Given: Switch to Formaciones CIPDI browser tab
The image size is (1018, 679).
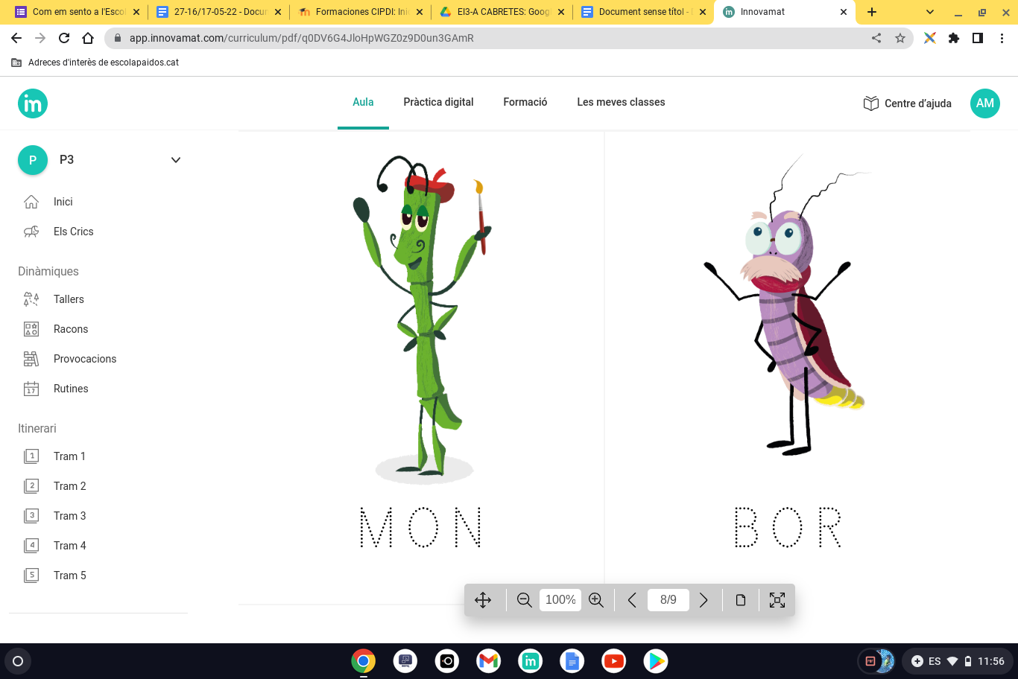Looking at the screenshot, I should (x=361, y=12).
